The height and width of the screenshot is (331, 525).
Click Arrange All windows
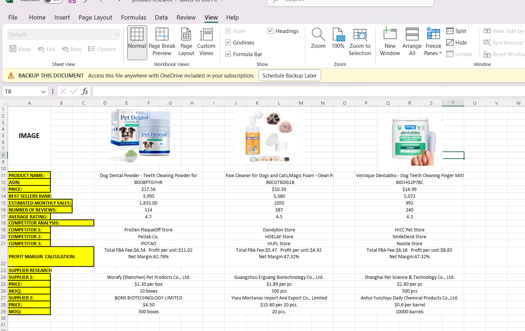[x=412, y=42]
